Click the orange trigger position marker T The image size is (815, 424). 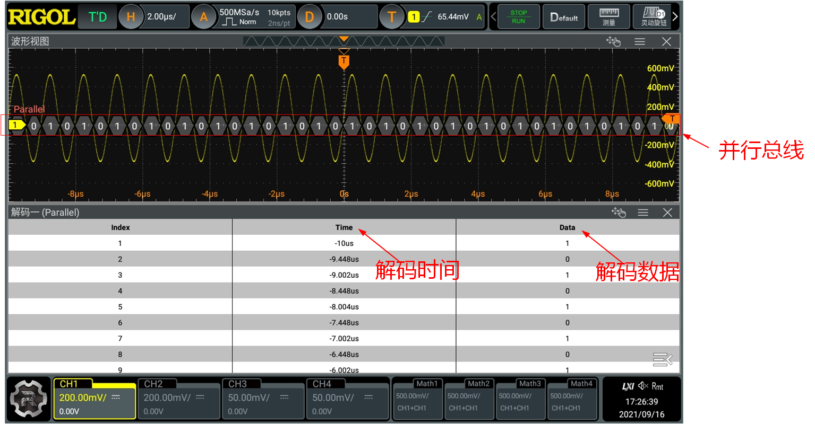pos(344,61)
